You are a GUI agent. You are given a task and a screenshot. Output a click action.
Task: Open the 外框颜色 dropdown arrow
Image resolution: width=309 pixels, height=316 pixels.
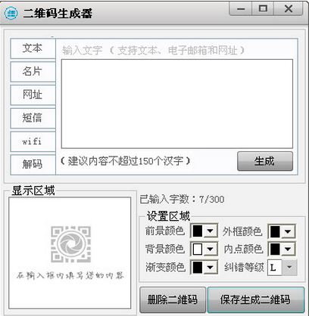point(288,231)
